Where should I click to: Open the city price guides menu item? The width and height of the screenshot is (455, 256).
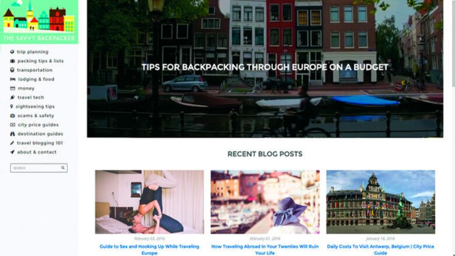(x=38, y=125)
